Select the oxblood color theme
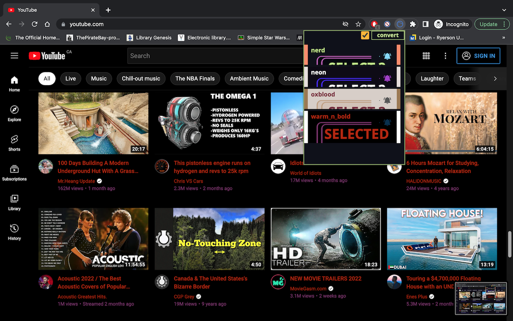The width and height of the screenshot is (513, 321). pyautogui.click(x=353, y=99)
